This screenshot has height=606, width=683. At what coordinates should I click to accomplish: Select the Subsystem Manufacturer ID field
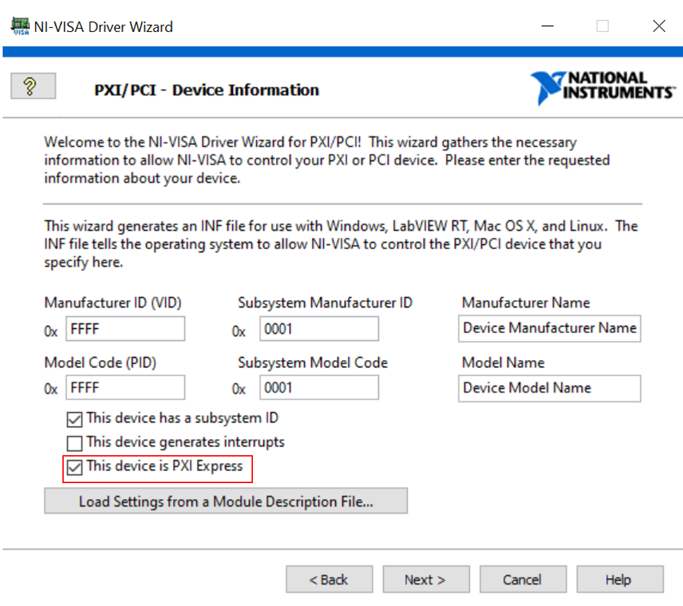(319, 329)
